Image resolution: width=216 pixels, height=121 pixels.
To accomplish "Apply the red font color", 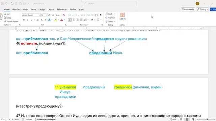I will pos(61,20).
